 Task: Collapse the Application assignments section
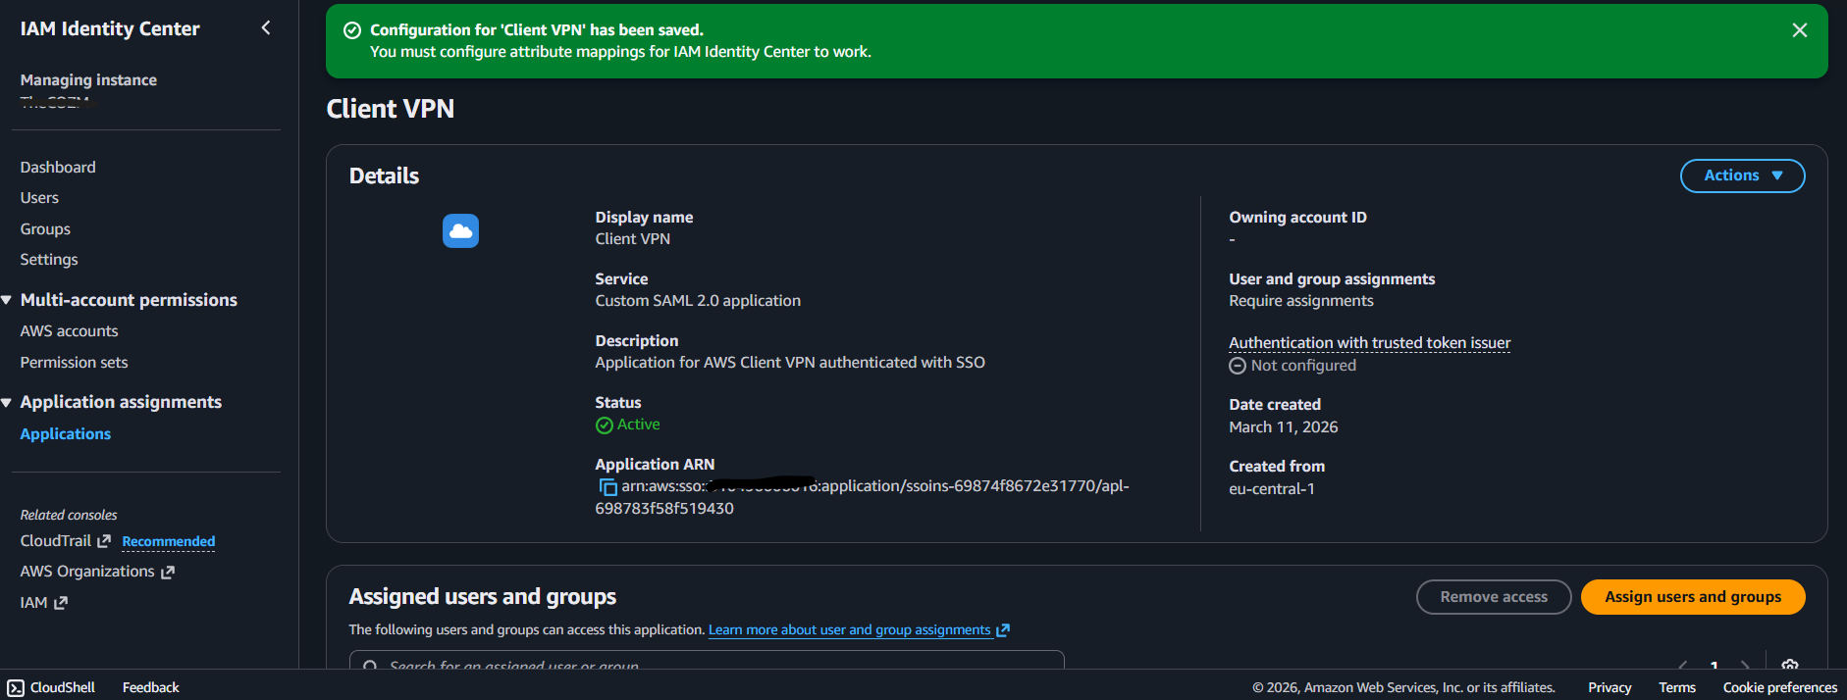[x=7, y=403]
